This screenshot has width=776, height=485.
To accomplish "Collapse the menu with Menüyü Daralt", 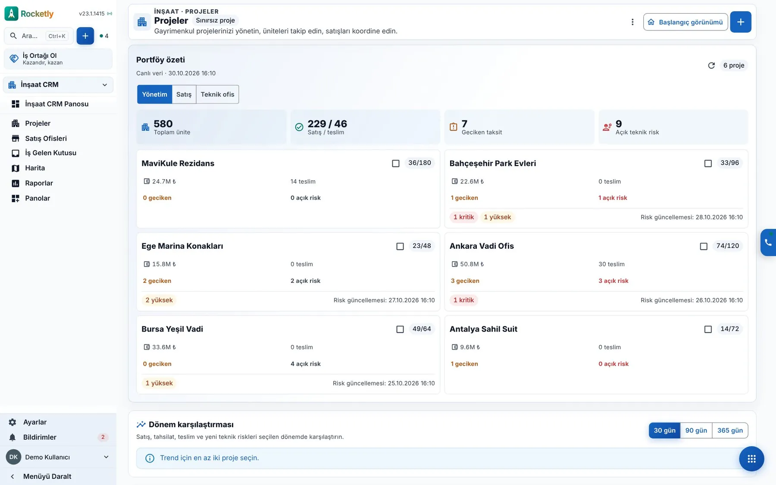I will 58,476.
